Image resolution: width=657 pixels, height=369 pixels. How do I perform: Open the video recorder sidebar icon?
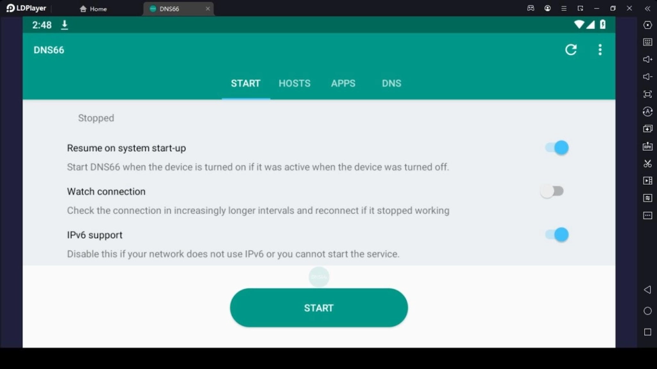(x=647, y=181)
